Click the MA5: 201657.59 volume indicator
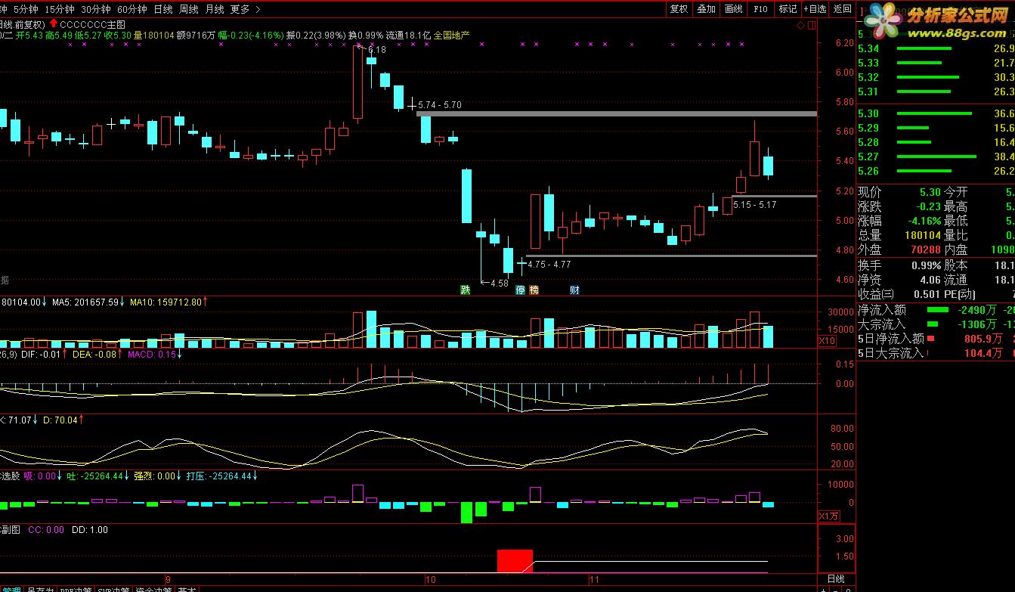This screenshot has width=1015, height=592. click(89, 302)
